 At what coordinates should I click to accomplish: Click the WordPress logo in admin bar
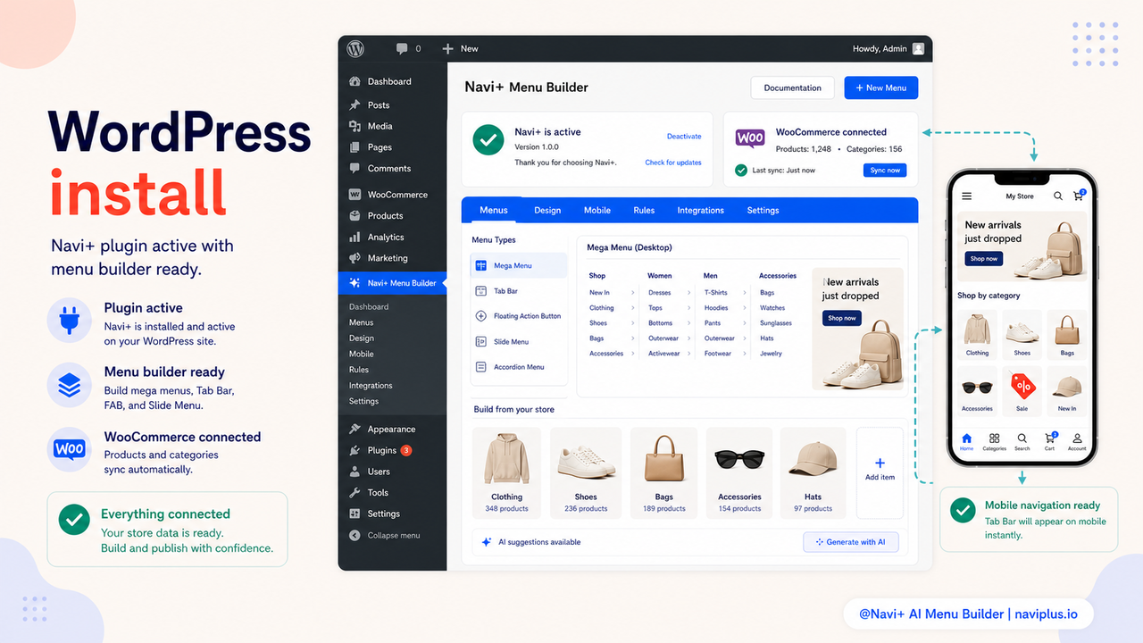pyautogui.click(x=355, y=48)
